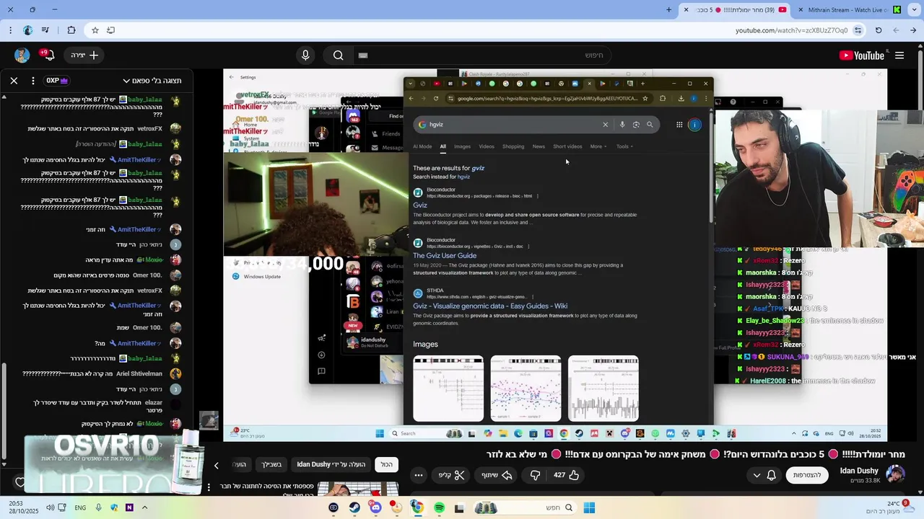924x519 pixels.
Task: Open the browser extensions puzzle icon
Action: click(71, 30)
